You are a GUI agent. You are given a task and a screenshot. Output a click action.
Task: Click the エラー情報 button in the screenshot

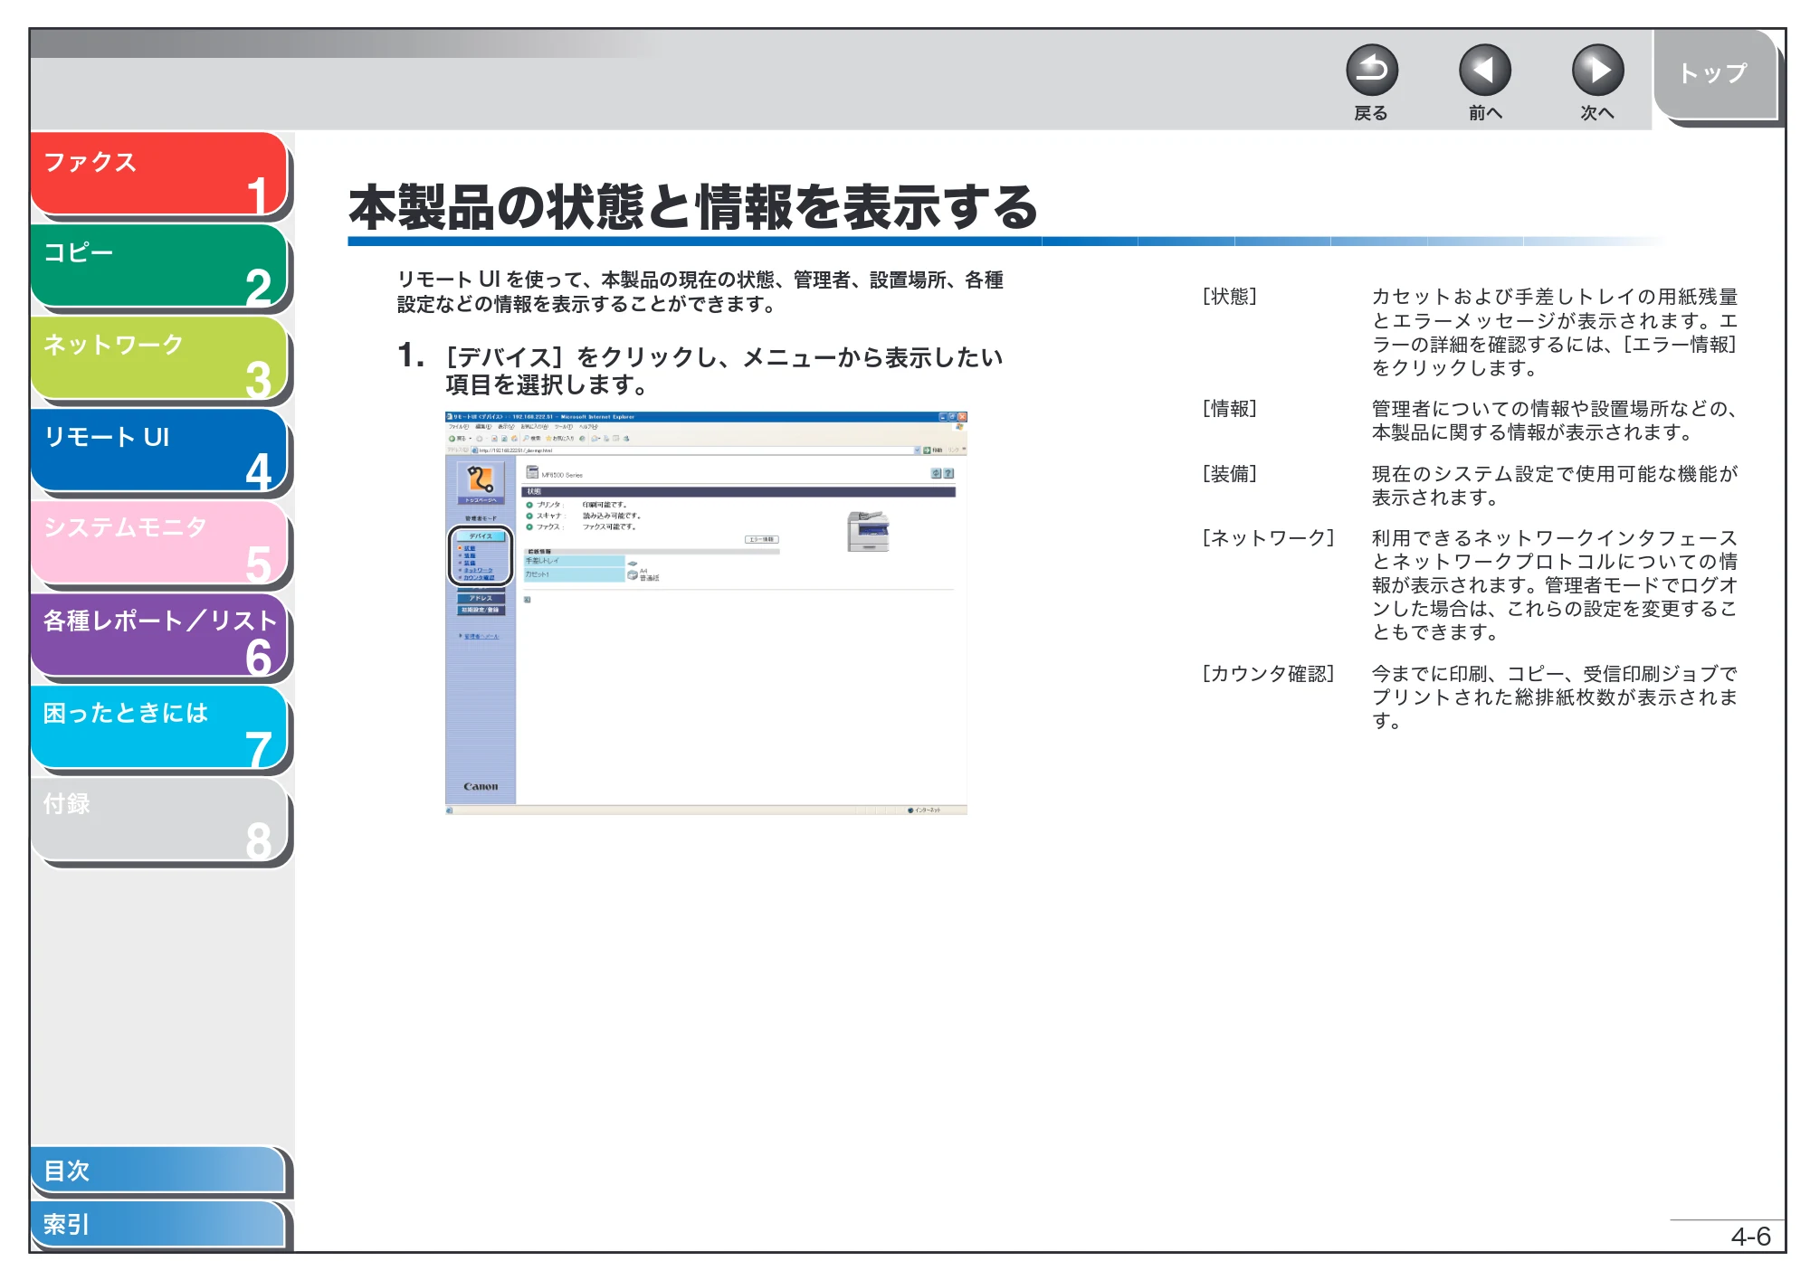[x=761, y=539]
